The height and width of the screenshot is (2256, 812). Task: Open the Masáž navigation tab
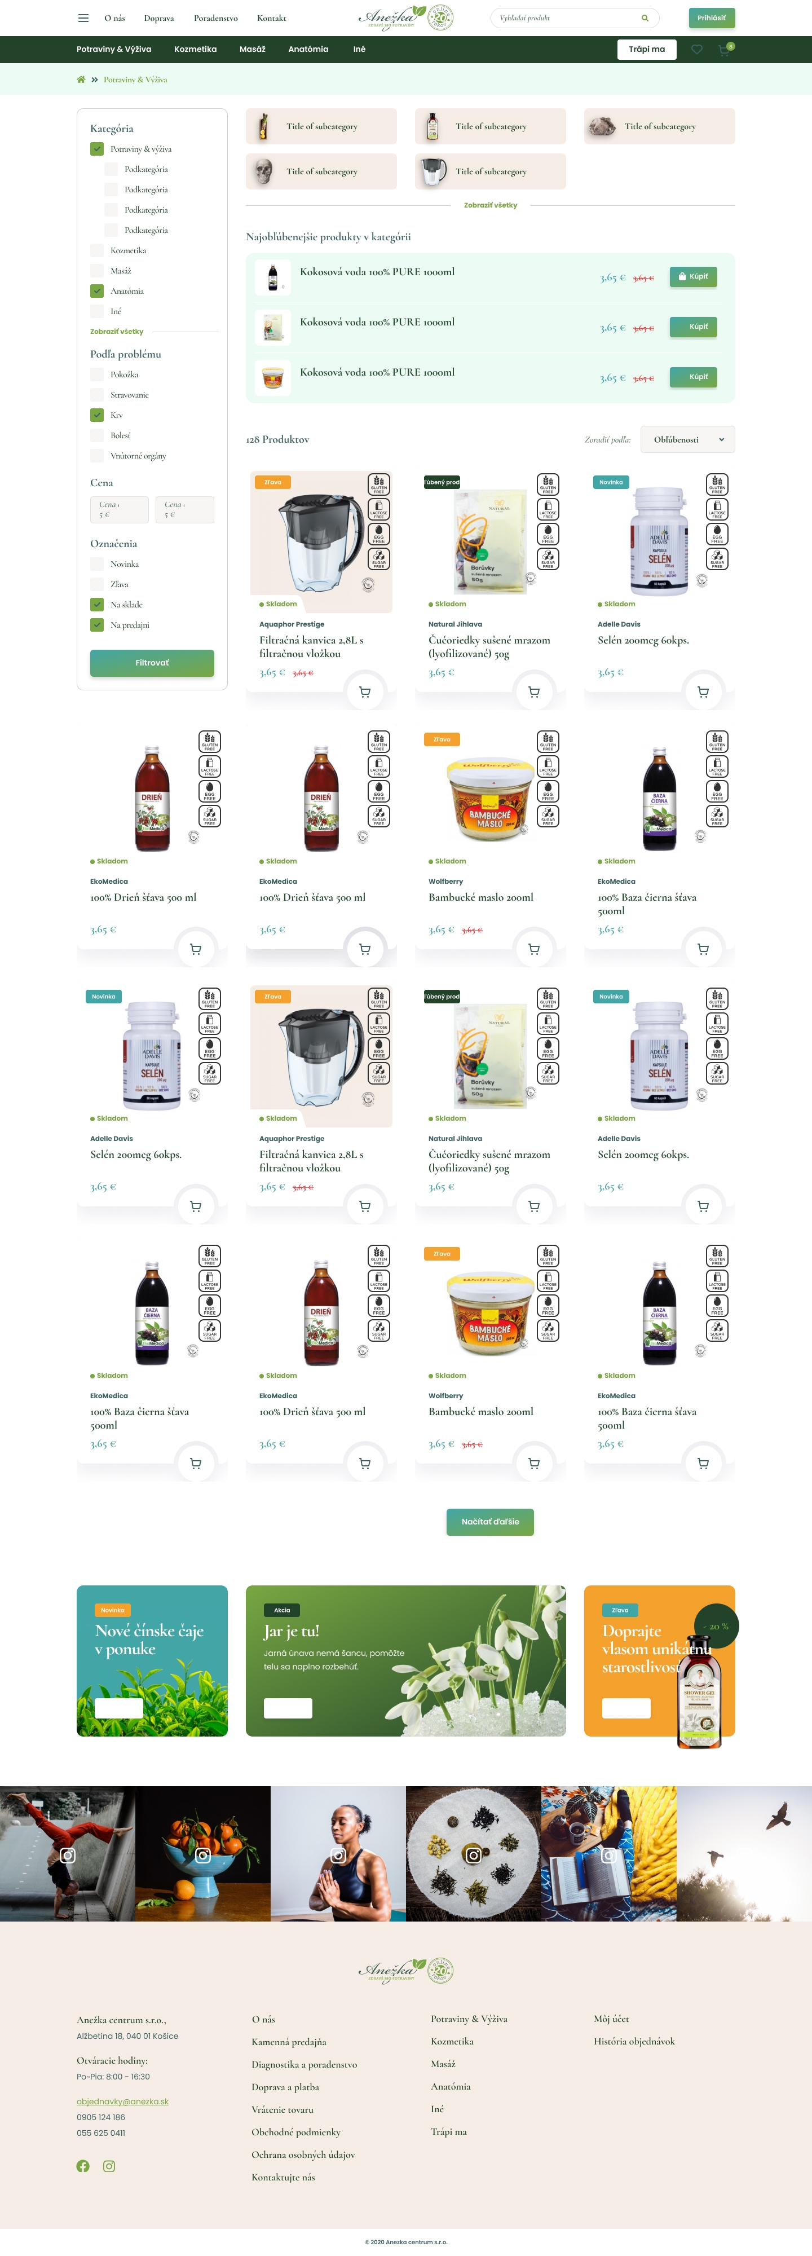tap(252, 49)
